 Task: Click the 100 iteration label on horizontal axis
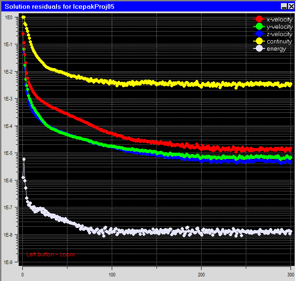click(x=111, y=275)
